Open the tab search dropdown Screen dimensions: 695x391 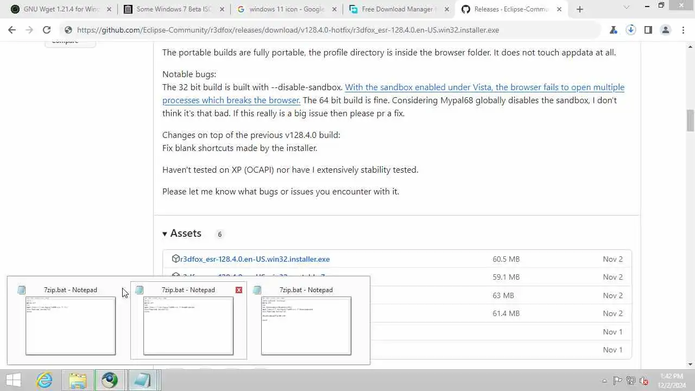click(x=627, y=7)
